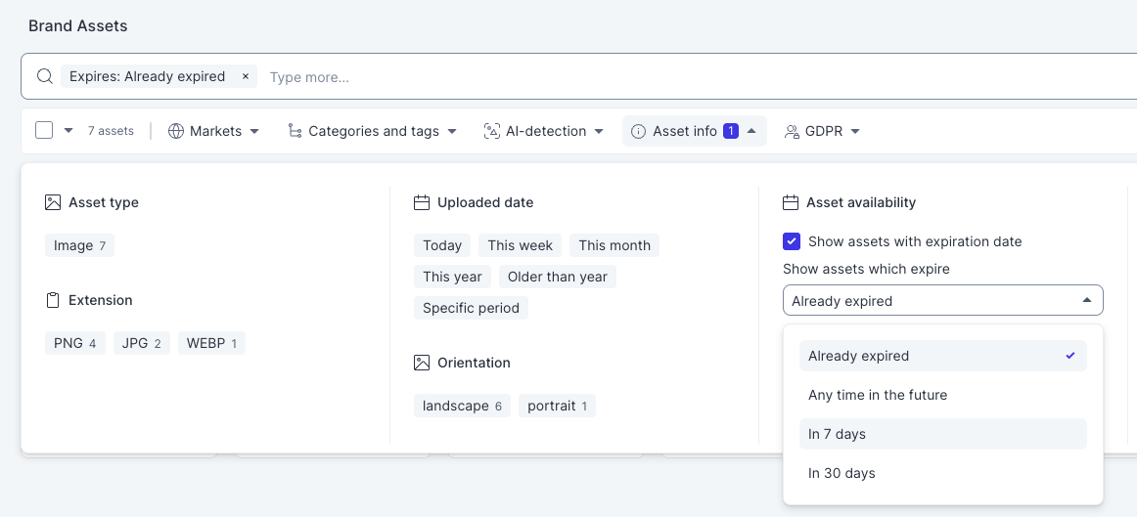Viewport: 1137px width, 517px height.
Task: Choose the 'Specific period' date filter
Action: click(472, 308)
